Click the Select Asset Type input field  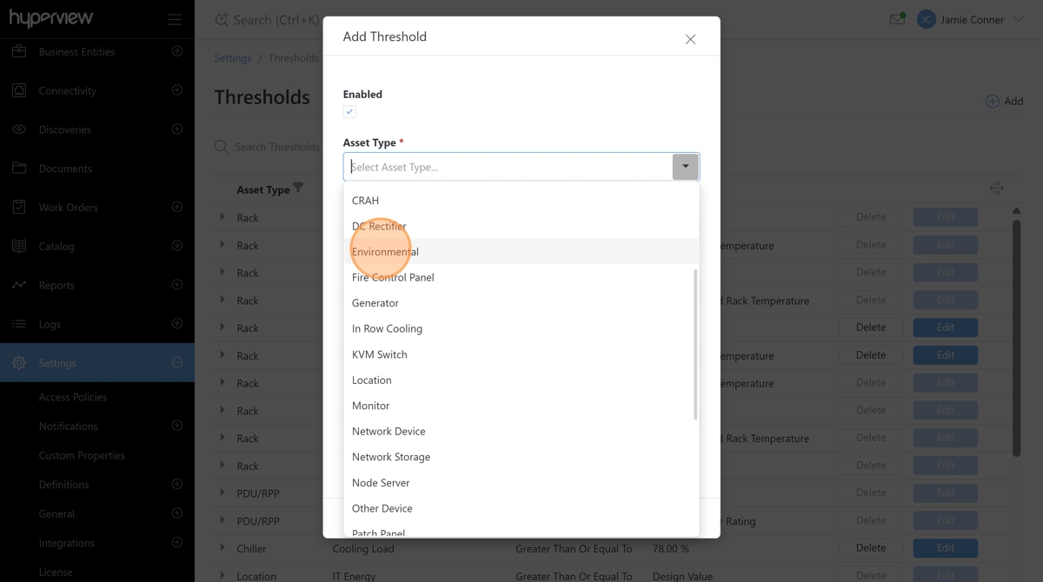[x=508, y=167]
